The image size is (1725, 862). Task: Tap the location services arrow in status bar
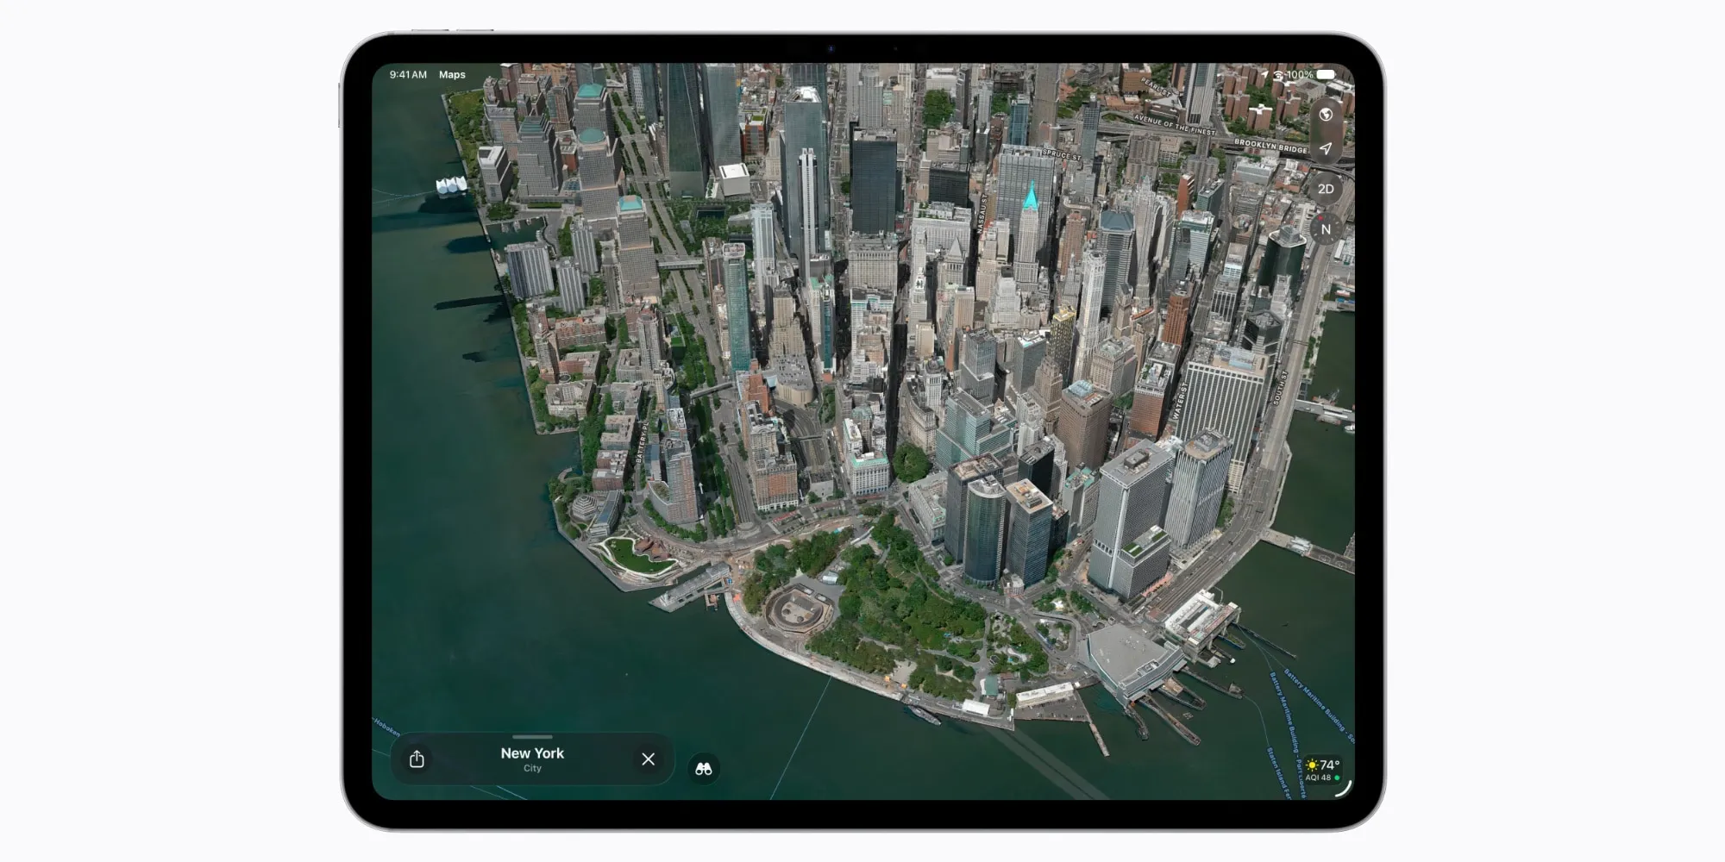point(1264,75)
